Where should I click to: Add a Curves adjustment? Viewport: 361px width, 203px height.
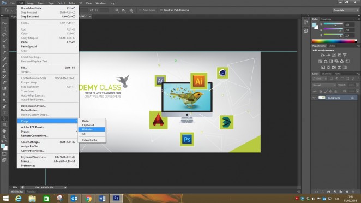(x=334, y=55)
